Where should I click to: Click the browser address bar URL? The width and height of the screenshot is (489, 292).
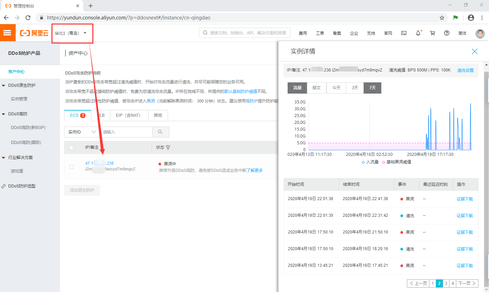(x=128, y=18)
